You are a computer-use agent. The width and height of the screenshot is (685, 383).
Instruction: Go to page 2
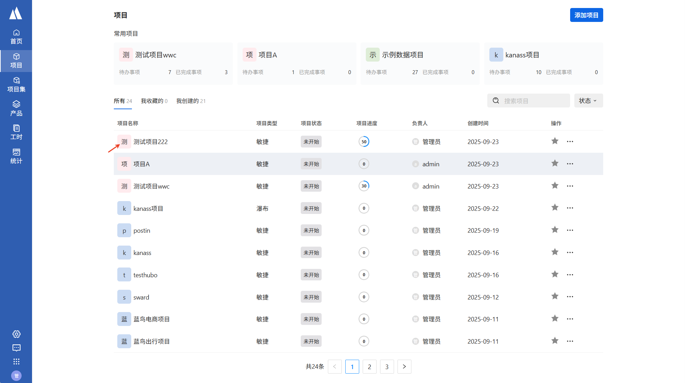(x=369, y=367)
